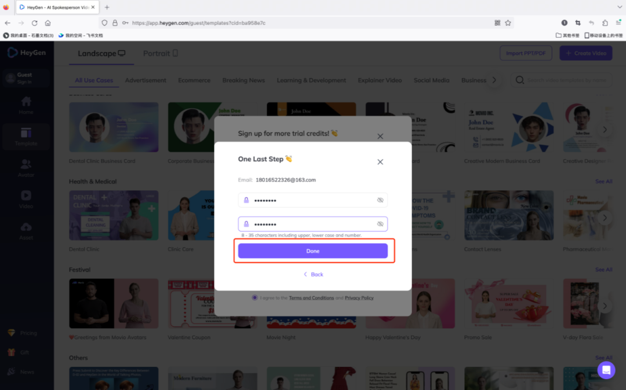See all Health & Medical templates
Image resolution: width=626 pixels, height=390 pixels.
[603, 181]
